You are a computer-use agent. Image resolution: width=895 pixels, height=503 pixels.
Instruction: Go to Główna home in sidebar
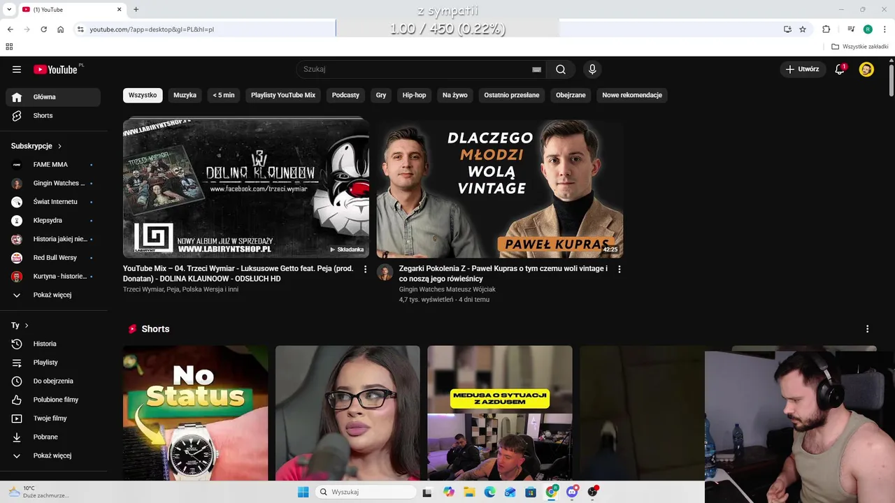53,97
